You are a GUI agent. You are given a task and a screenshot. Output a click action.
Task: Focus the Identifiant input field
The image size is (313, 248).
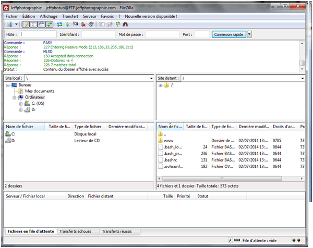99,34
